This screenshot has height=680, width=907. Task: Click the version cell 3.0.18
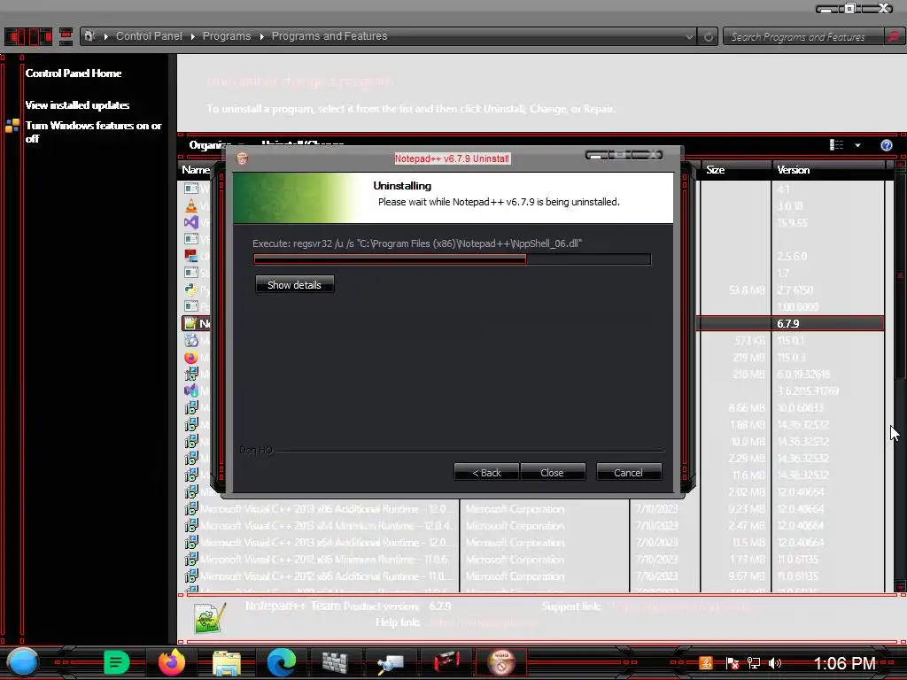click(x=789, y=205)
